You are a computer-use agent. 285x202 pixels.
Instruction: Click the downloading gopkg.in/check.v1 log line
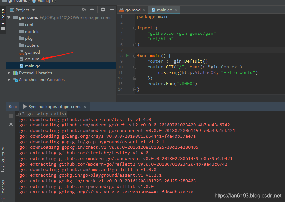pos(109,147)
